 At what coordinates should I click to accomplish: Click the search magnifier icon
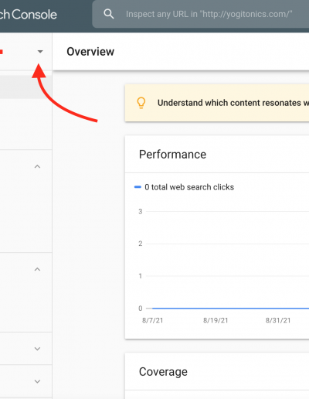109,14
